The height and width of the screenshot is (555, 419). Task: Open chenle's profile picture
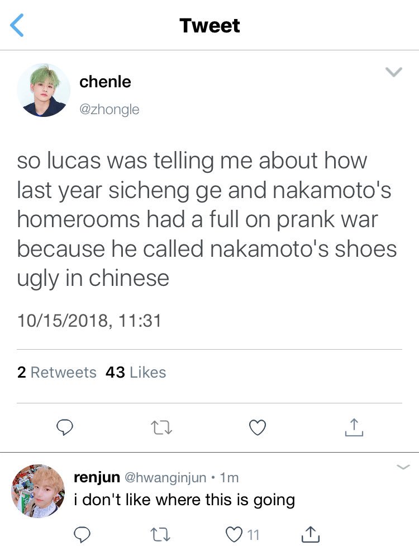(x=44, y=90)
